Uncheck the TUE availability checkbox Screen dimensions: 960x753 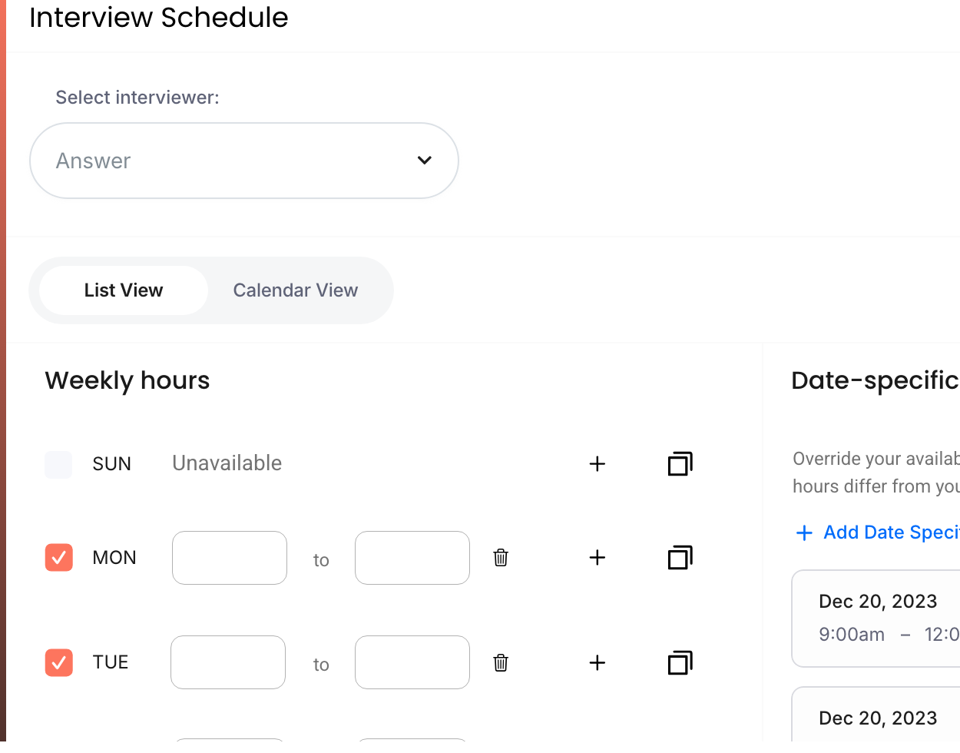(x=59, y=662)
